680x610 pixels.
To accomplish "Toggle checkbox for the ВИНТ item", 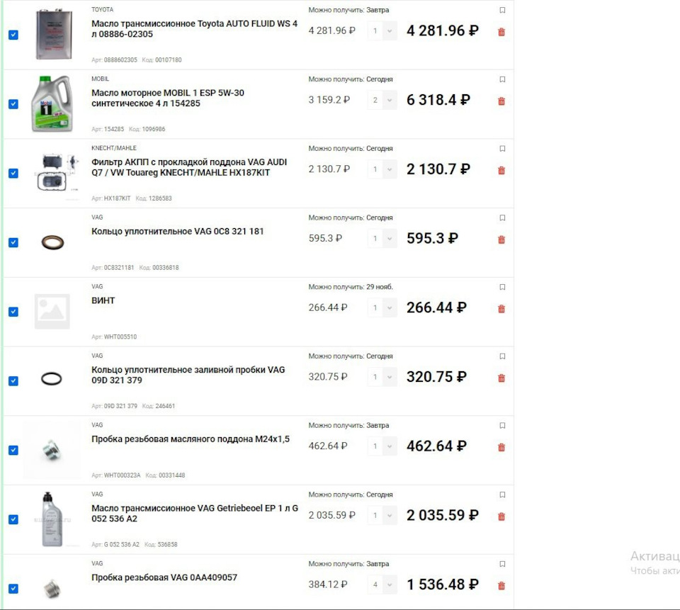I will tap(13, 312).
